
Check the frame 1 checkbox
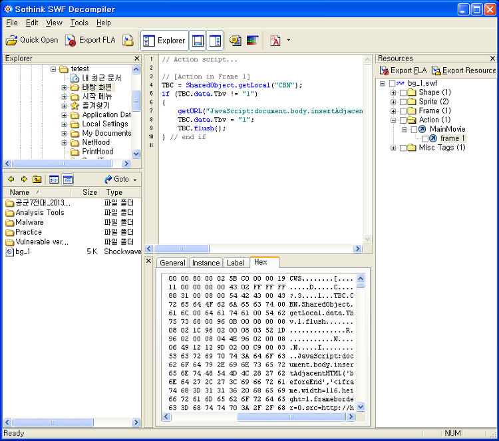coord(424,139)
